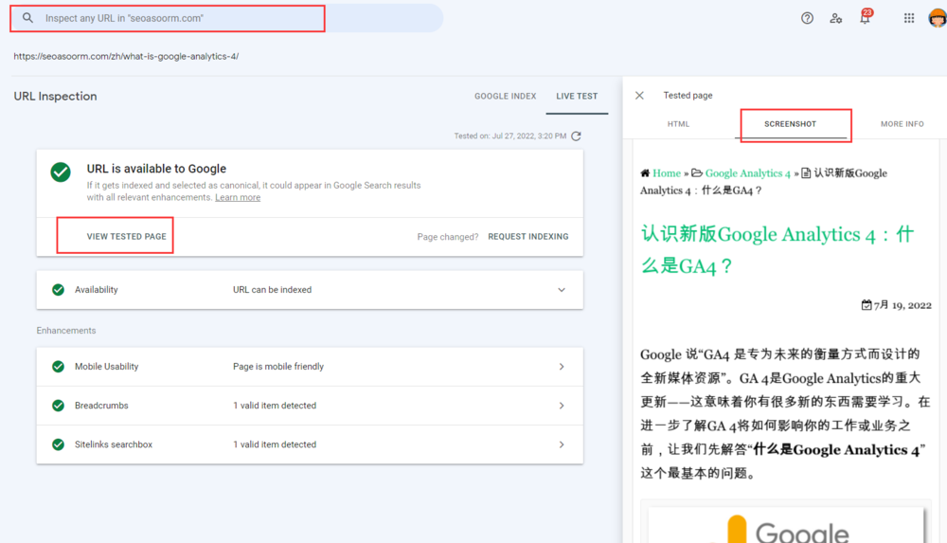Click the Home breadcrumb link
947x543 pixels.
point(666,173)
